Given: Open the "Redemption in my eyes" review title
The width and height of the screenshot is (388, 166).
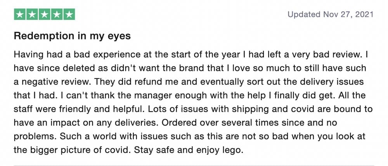Looking at the screenshot, I should (72, 36).
